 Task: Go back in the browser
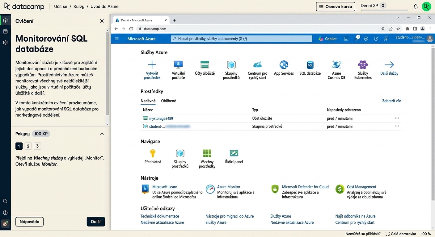116,29
